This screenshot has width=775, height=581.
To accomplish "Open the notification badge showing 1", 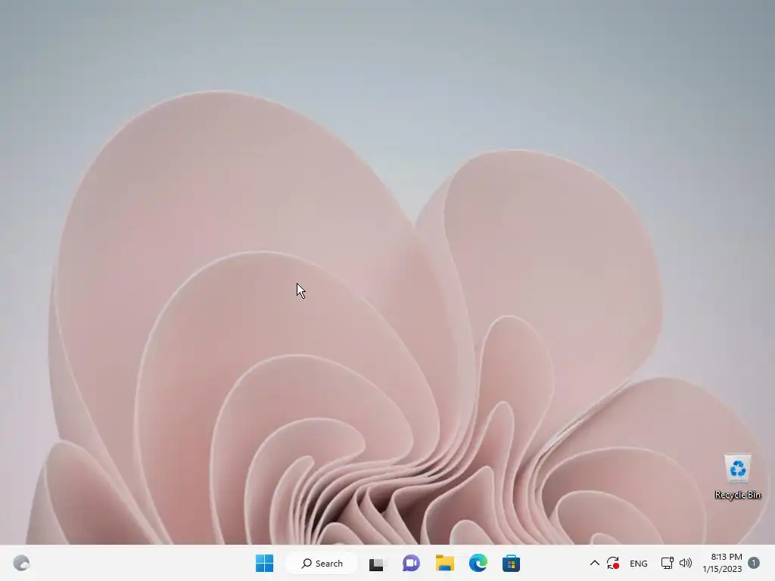I will point(754,563).
